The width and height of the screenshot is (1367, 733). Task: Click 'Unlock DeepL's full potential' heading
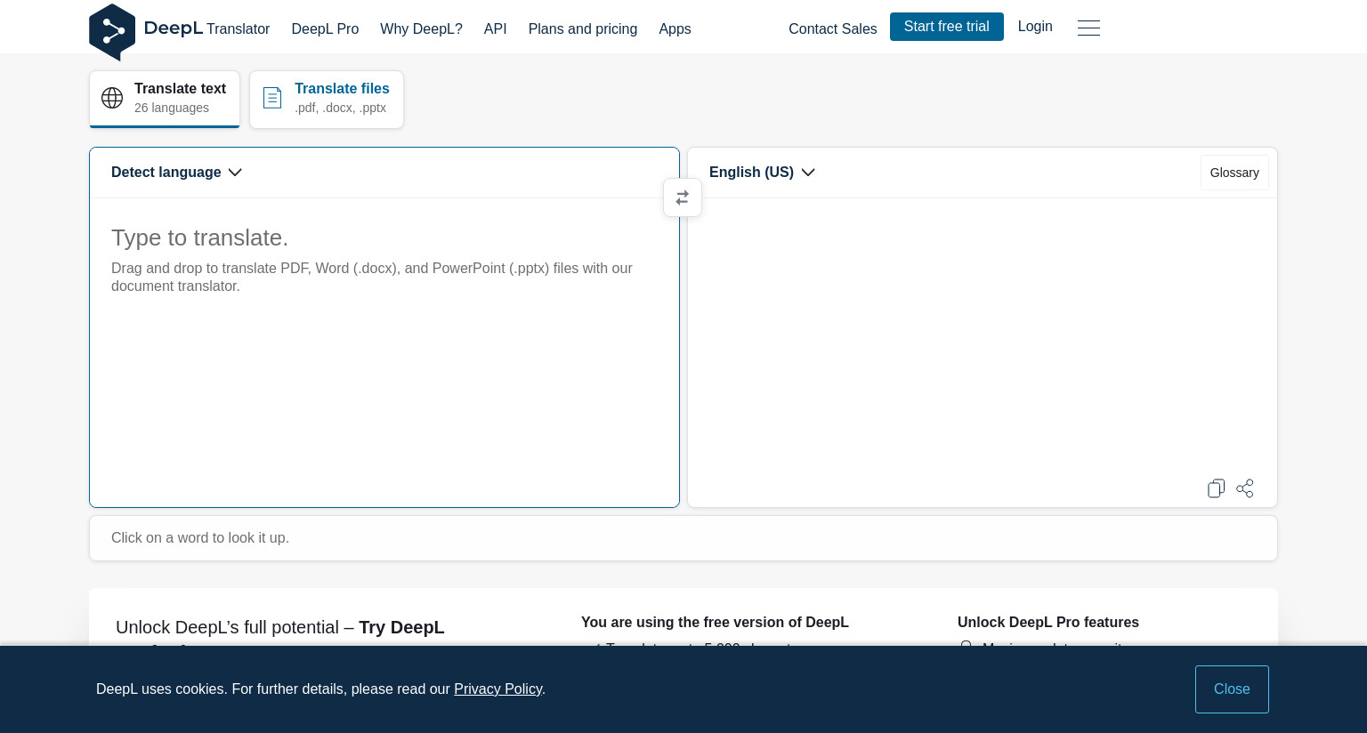pos(280,628)
